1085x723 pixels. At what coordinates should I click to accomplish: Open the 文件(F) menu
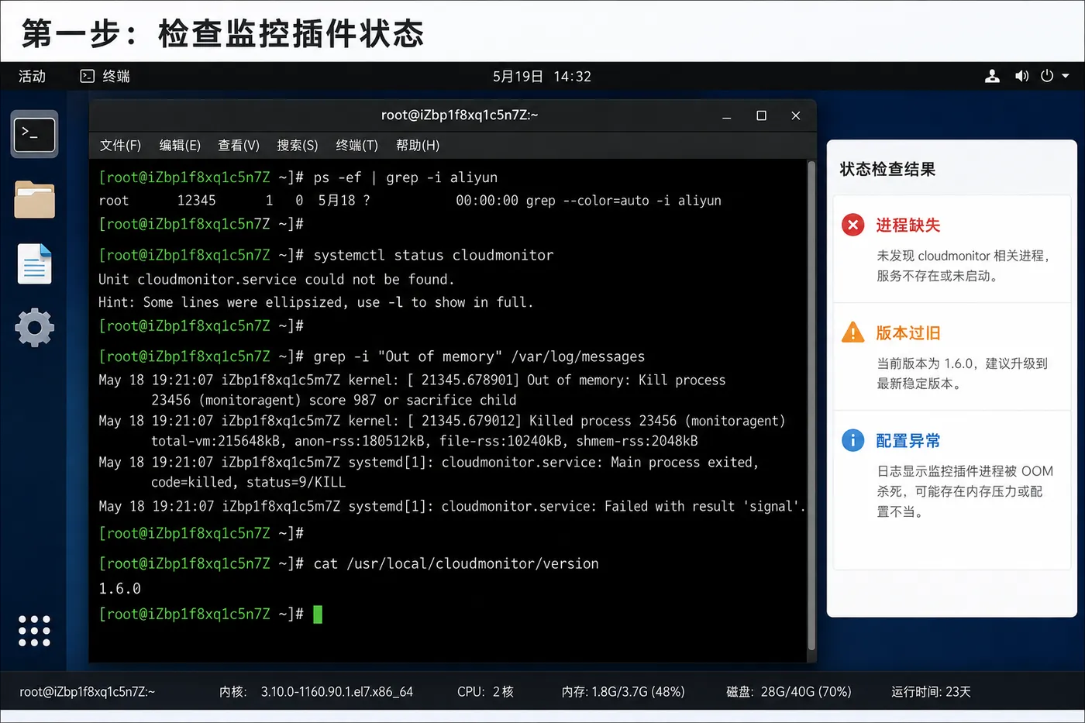point(120,146)
